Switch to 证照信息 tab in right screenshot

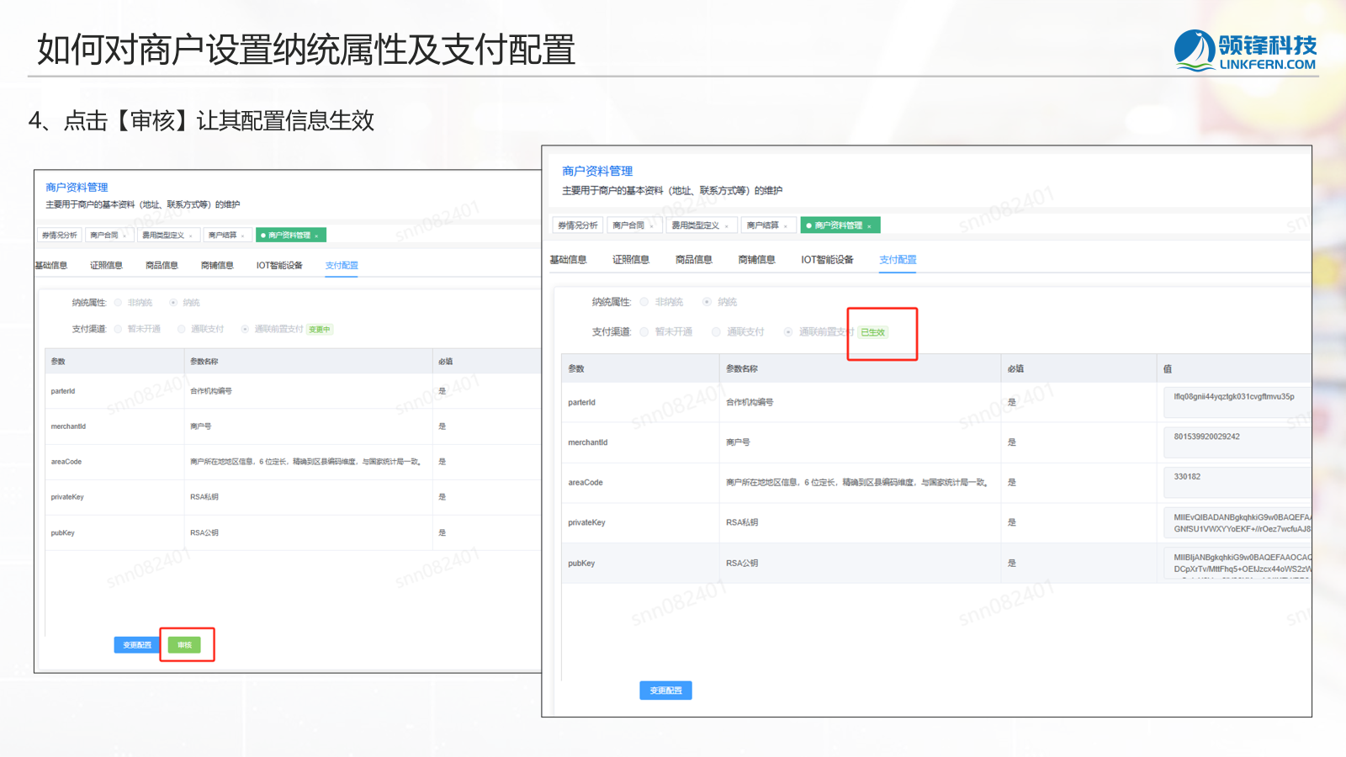630,260
